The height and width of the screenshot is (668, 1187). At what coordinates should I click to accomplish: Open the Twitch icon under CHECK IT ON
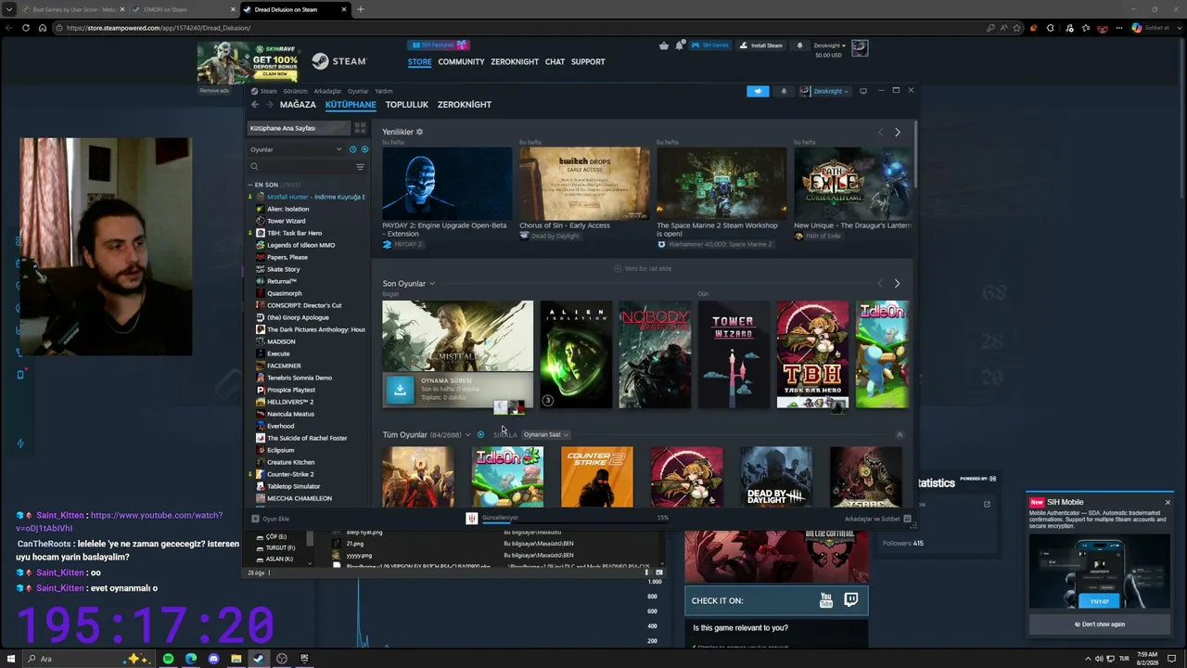(x=851, y=600)
